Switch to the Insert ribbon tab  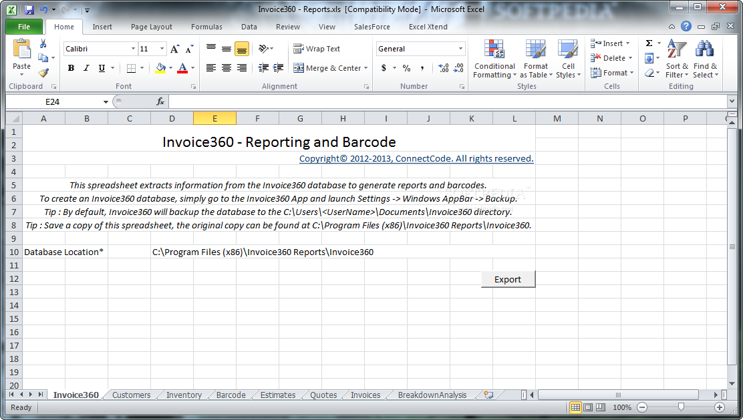click(x=102, y=27)
